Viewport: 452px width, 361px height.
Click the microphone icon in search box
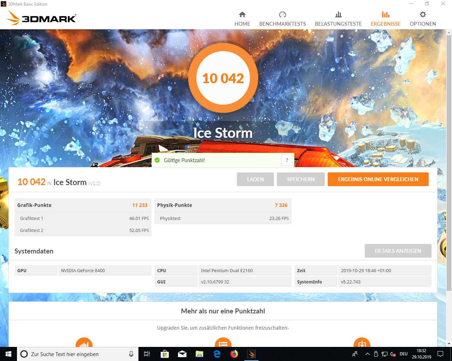[x=131, y=354]
